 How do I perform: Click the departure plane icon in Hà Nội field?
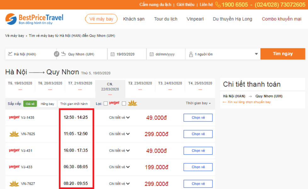10,54
